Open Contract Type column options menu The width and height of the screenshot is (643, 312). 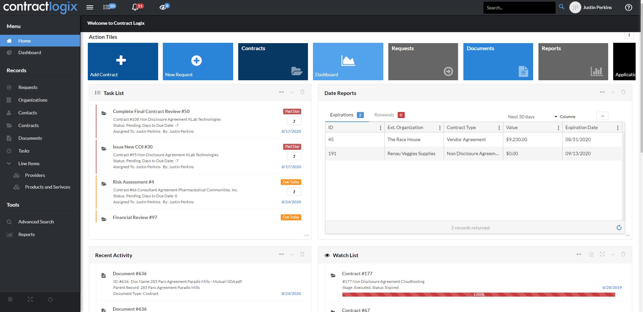[x=499, y=128]
